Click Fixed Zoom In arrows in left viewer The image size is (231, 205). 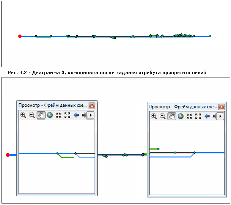[58, 115]
